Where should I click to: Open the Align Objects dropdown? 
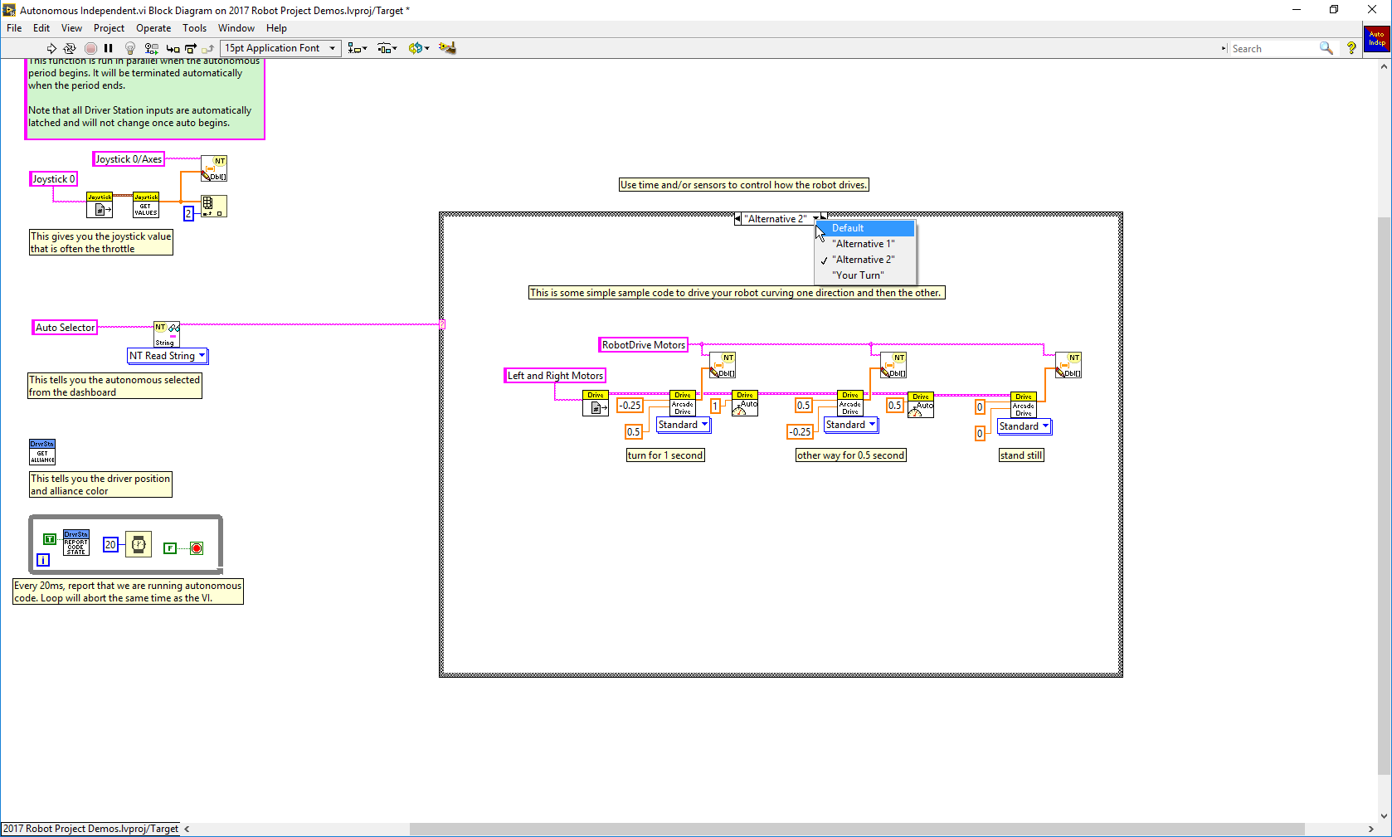(x=358, y=48)
